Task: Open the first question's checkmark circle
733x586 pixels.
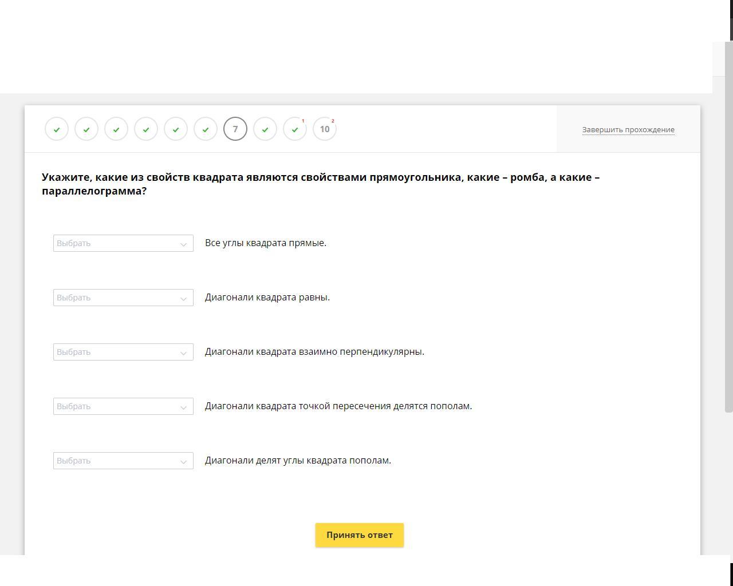Action: (57, 129)
